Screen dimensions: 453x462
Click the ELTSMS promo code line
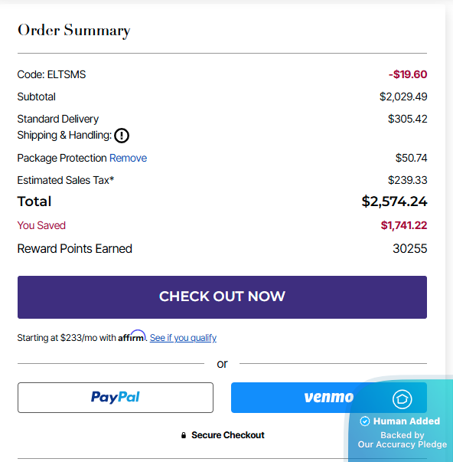tap(51, 74)
